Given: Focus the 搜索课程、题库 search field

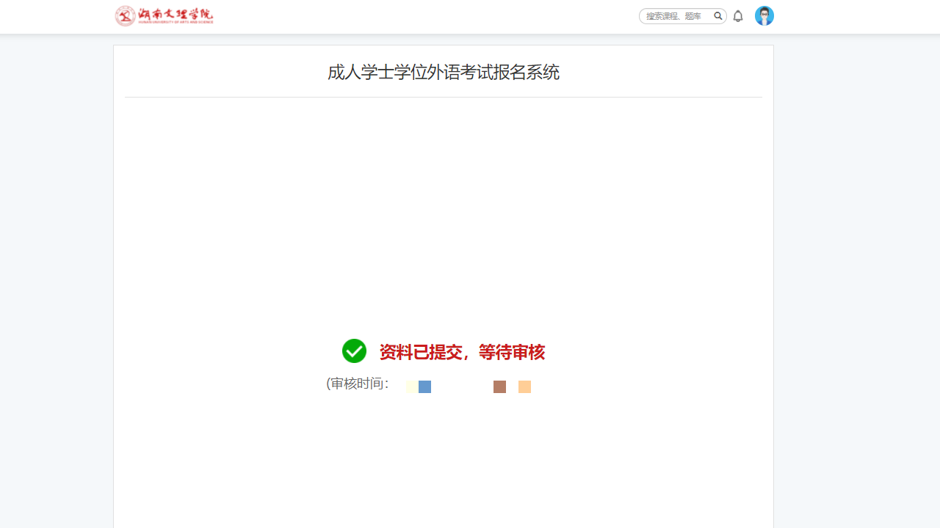Looking at the screenshot, I should click(x=676, y=16).
